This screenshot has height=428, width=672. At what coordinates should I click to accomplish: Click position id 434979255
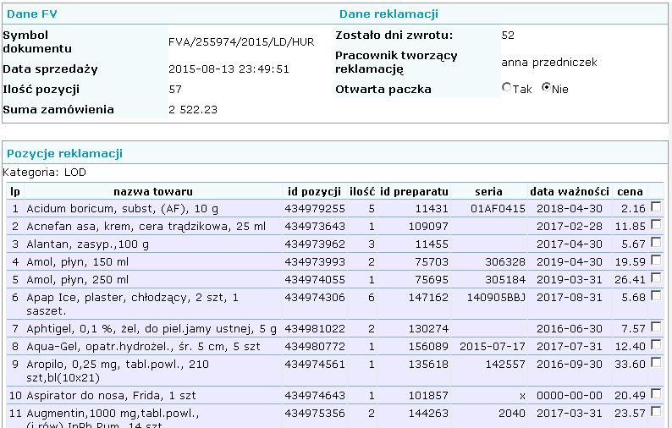coord(315,209)
